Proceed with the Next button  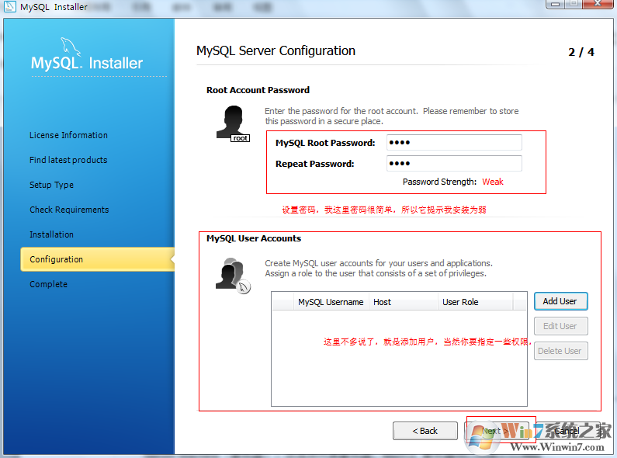point(497,431)
